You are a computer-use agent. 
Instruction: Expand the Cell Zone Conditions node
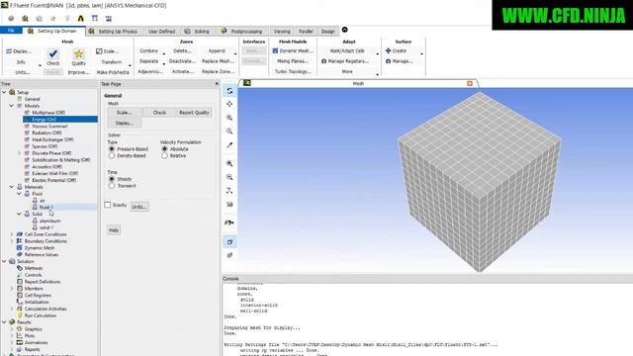pyautogui.click(x=12, y=234)
